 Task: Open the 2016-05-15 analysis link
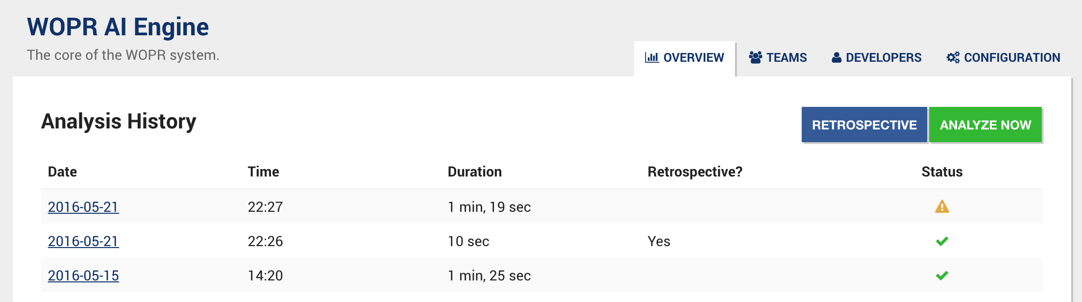(x=83, y=276)
